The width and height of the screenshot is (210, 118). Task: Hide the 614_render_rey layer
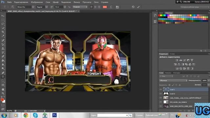160,102
